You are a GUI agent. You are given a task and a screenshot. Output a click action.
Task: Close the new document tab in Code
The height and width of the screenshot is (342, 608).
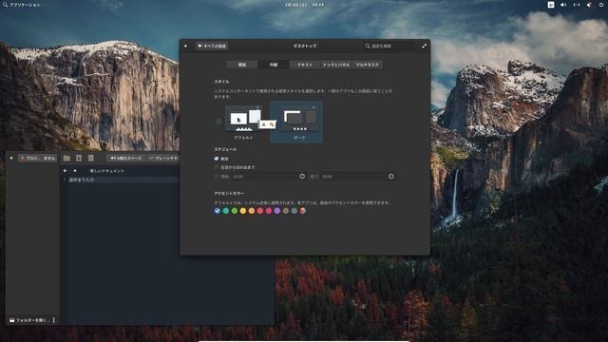point(75,171)
